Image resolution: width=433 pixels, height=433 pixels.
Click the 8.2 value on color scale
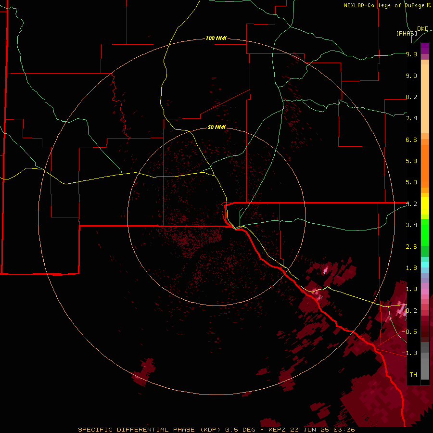pyautogui.click(x=411, y=97)
